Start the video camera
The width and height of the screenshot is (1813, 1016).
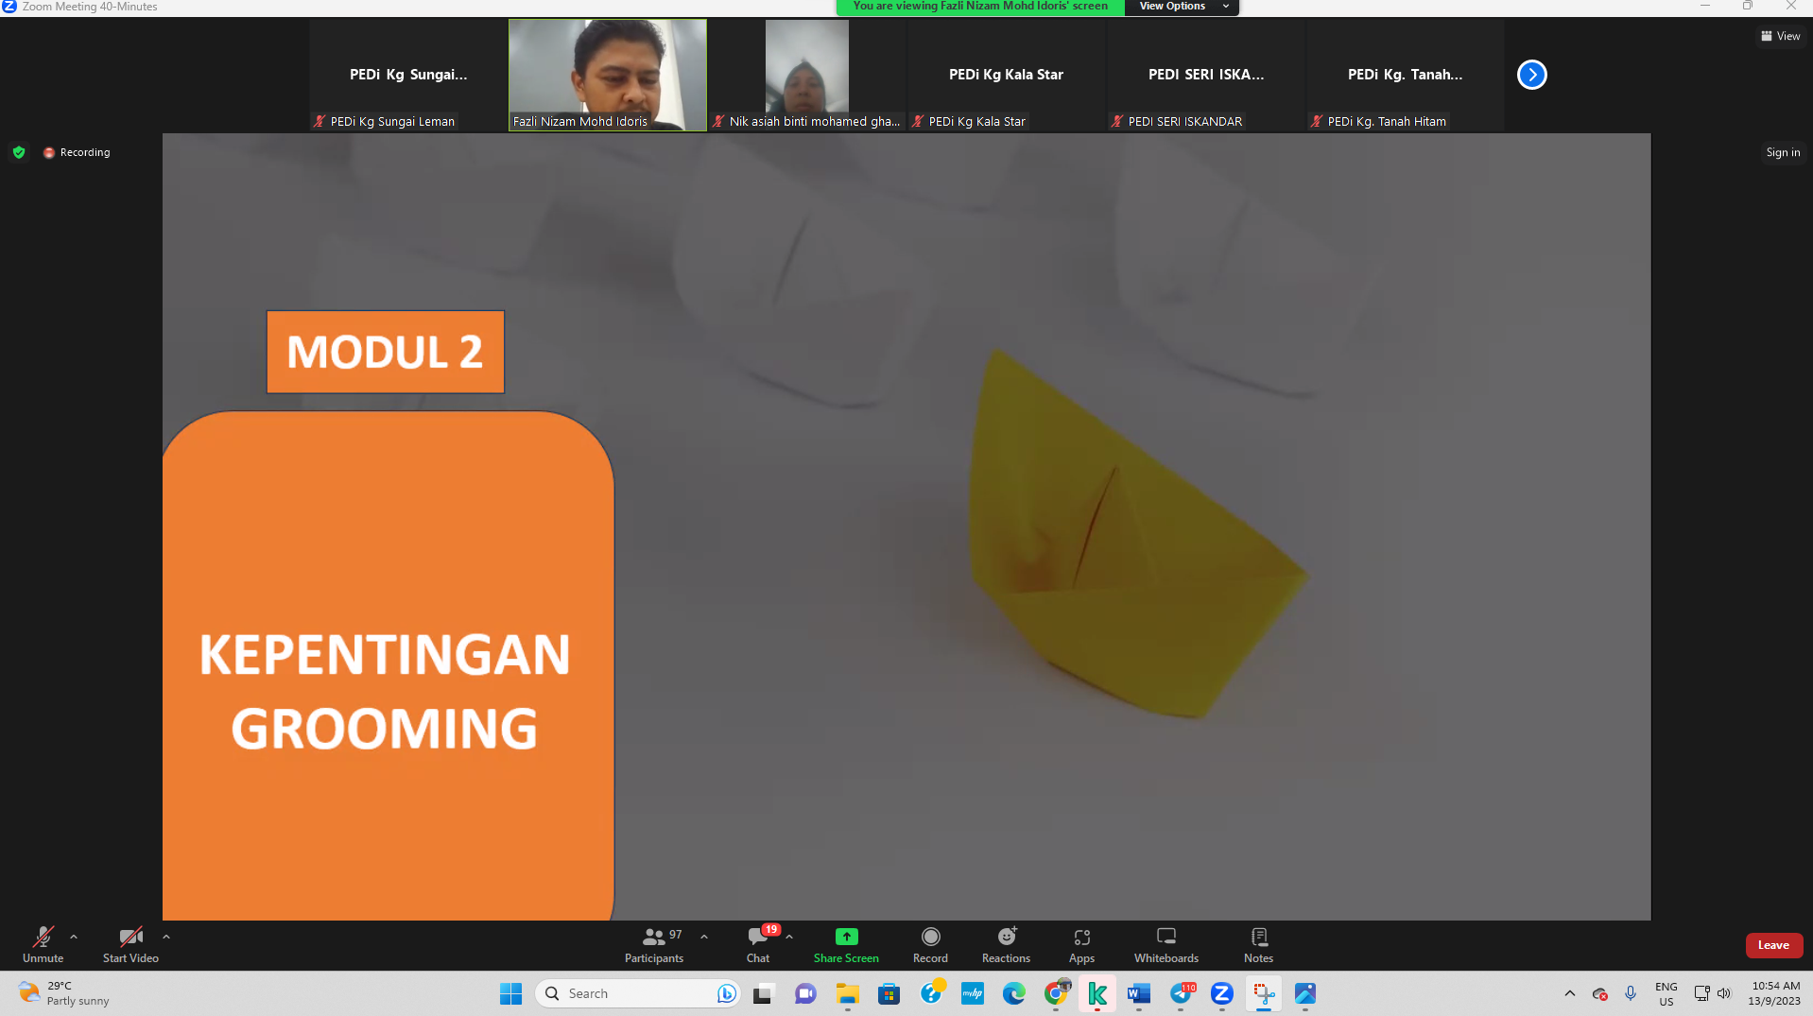(130, 944)
